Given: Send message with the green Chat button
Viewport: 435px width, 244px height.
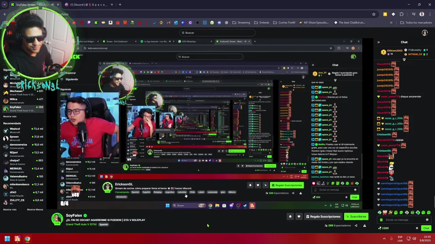Looking at the screenshot, I should pyautogui.click(x=426, y=228).
